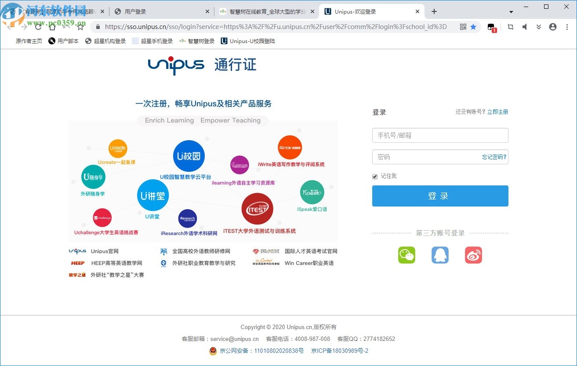
Task: Mute the tab via speaker icon
Action: pos(525,27)
